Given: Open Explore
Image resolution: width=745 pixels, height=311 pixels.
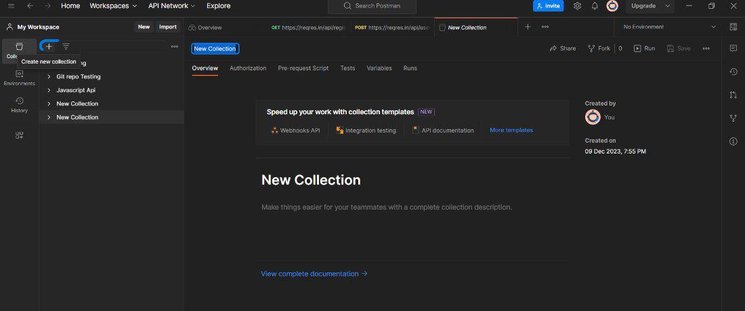Looking at the screenshot, I should [219, 5].
